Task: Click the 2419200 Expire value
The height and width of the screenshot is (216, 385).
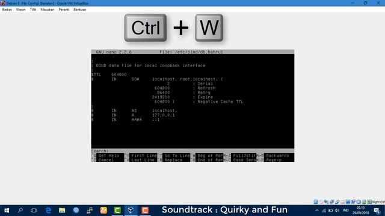Action: click(x=161, y=97)
